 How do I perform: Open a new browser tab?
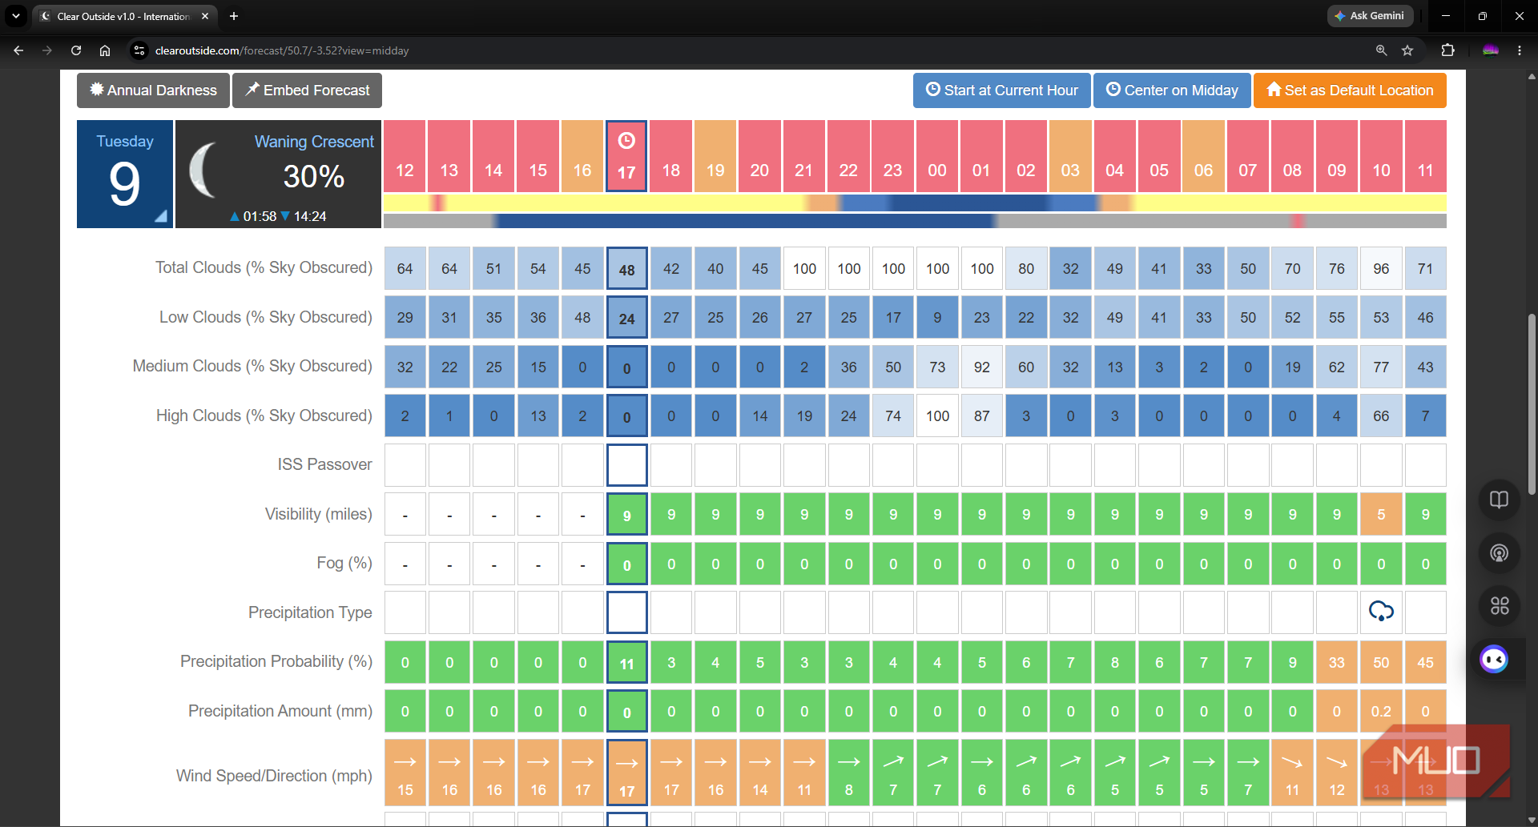coord(234,16)
